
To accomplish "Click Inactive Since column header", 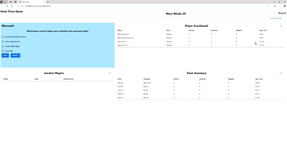I will coord(68,79).
